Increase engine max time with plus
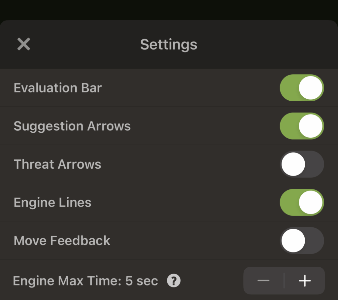The width and height of the screenshot is (338, 300). coord(305,281)
